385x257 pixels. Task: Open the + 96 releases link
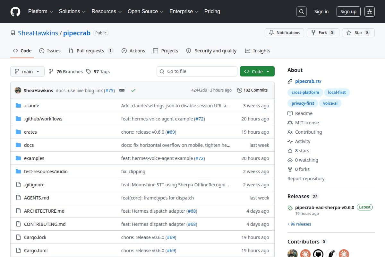pos(299,224)
